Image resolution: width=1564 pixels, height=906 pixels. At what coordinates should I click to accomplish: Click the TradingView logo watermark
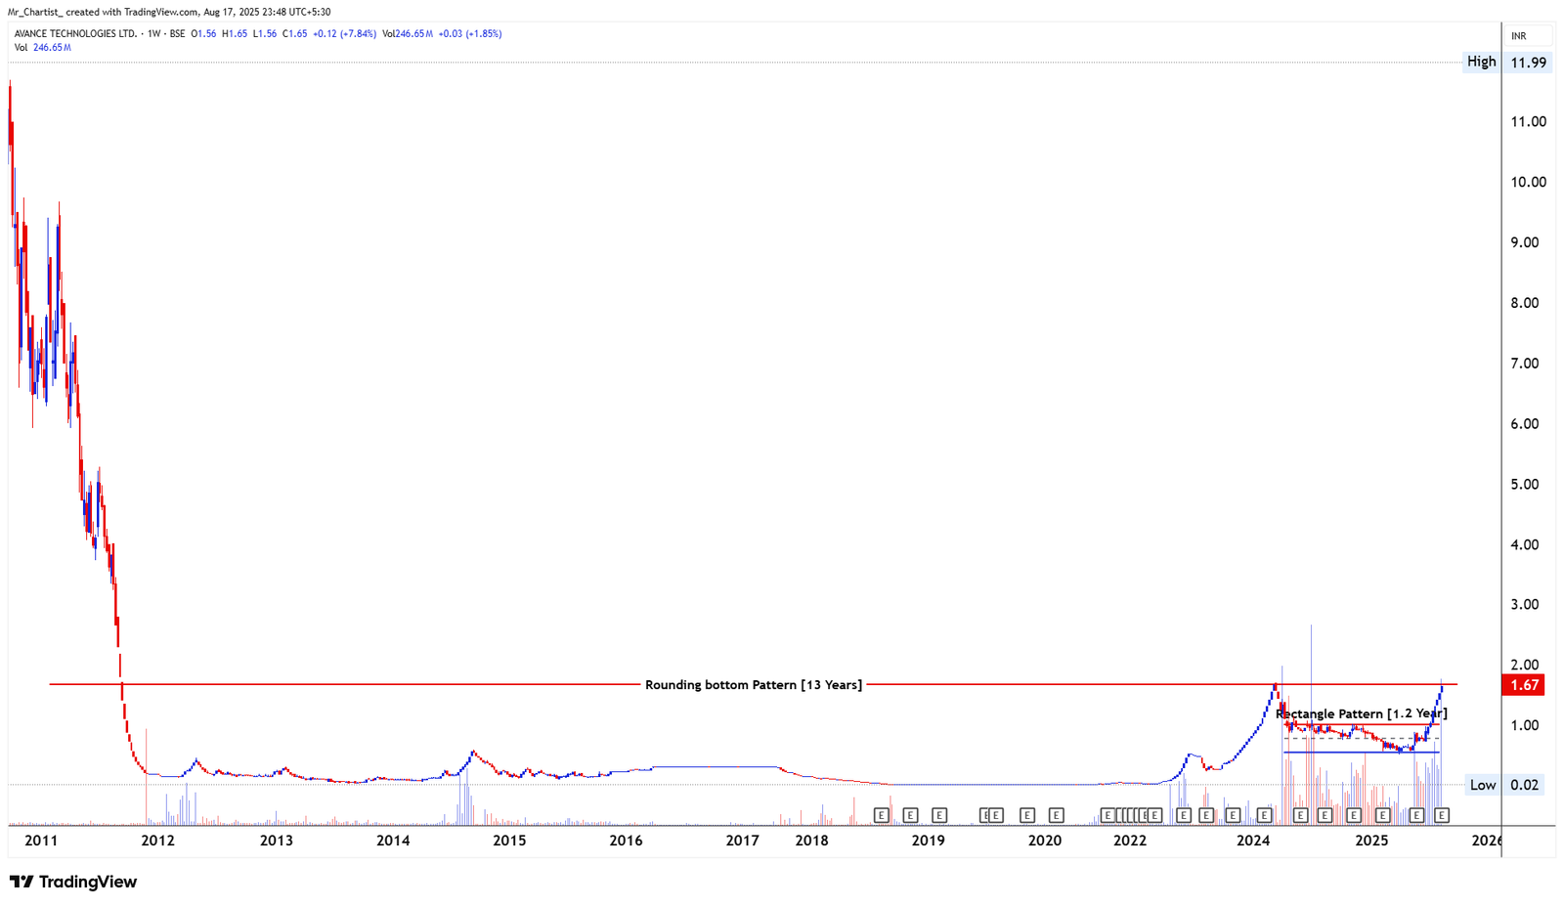click(x=73, y=883)
